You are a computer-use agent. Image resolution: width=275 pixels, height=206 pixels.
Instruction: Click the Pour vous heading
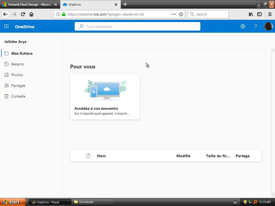(x=83, y=67)
